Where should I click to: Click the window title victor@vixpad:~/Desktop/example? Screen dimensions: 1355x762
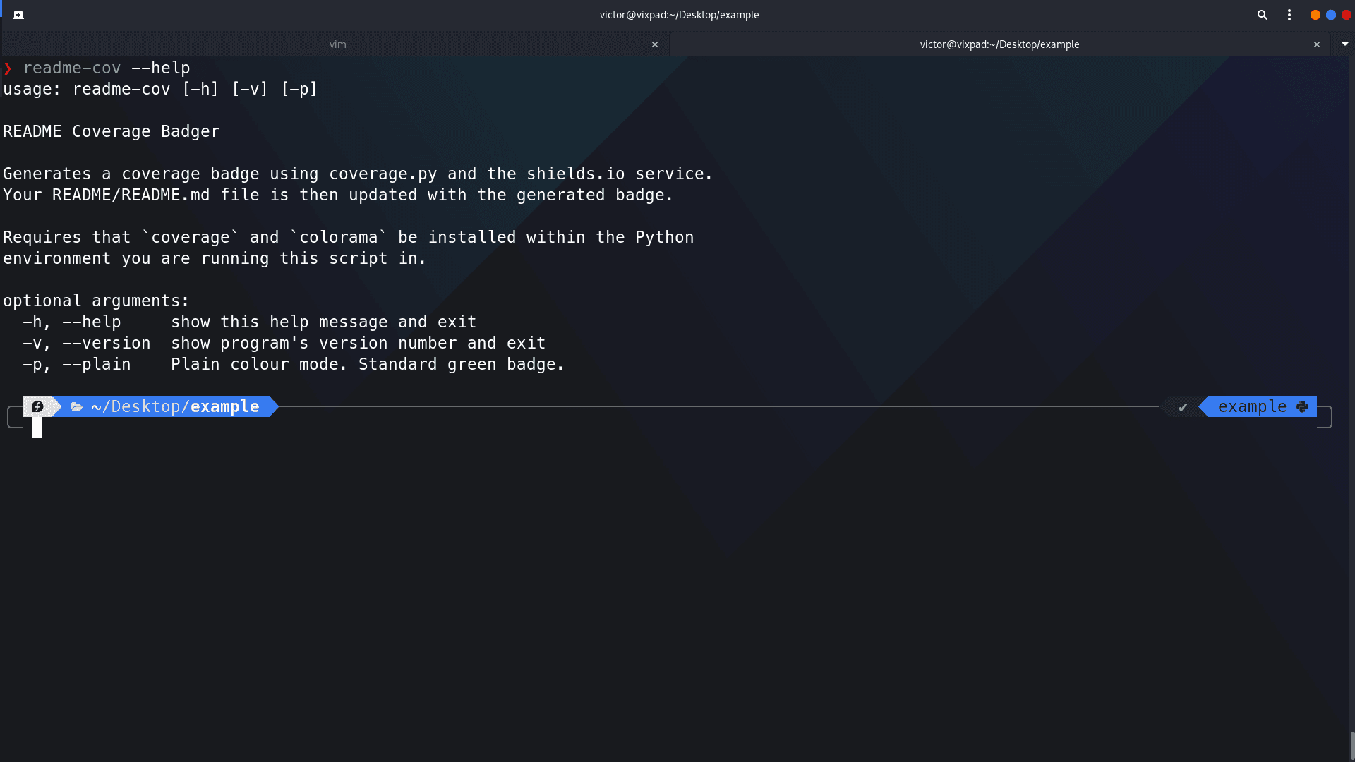tap(680, 14)
